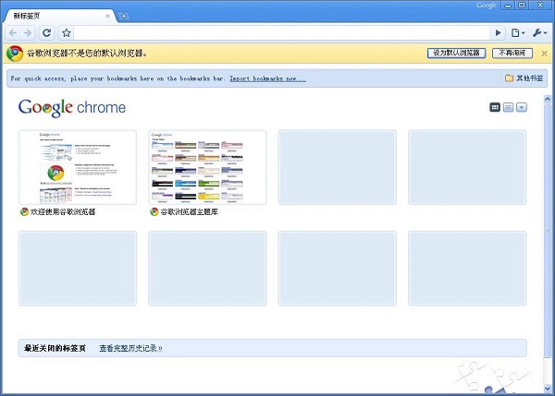Viewport: 555px width, 396px height.
Task: Open the wrench settings menu
Action: pos(539,33)
